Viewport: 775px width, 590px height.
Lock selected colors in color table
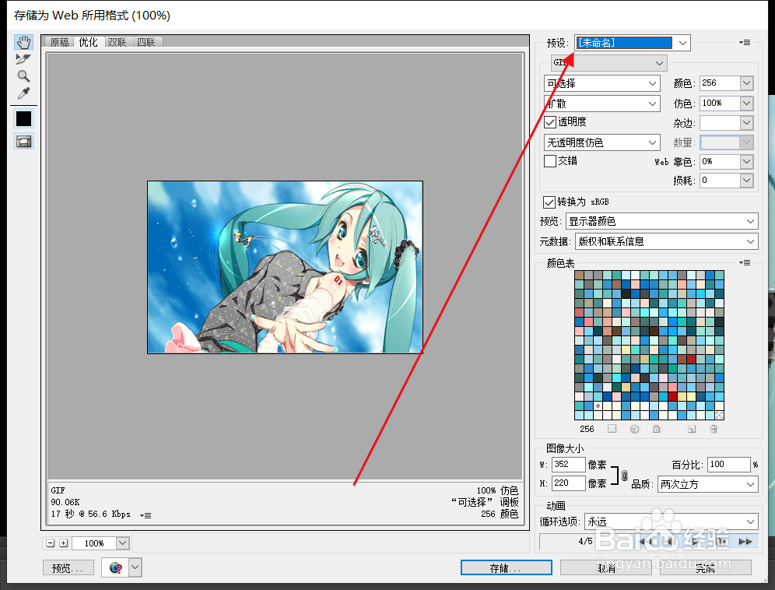click(656, 429)
